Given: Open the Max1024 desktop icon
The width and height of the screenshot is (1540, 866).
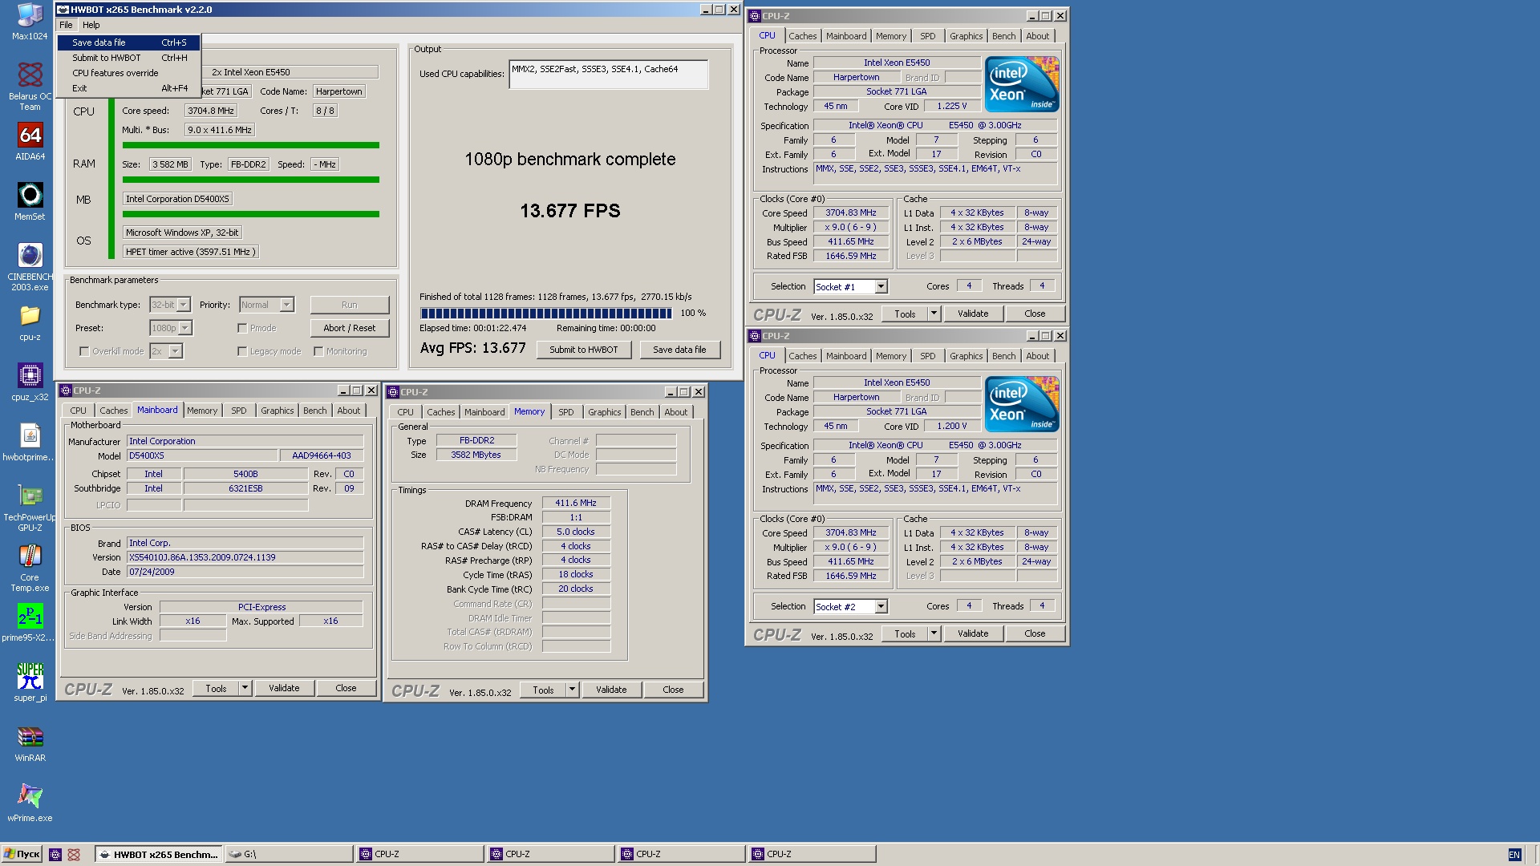Looking at the screenshot, I should [30, 22].
